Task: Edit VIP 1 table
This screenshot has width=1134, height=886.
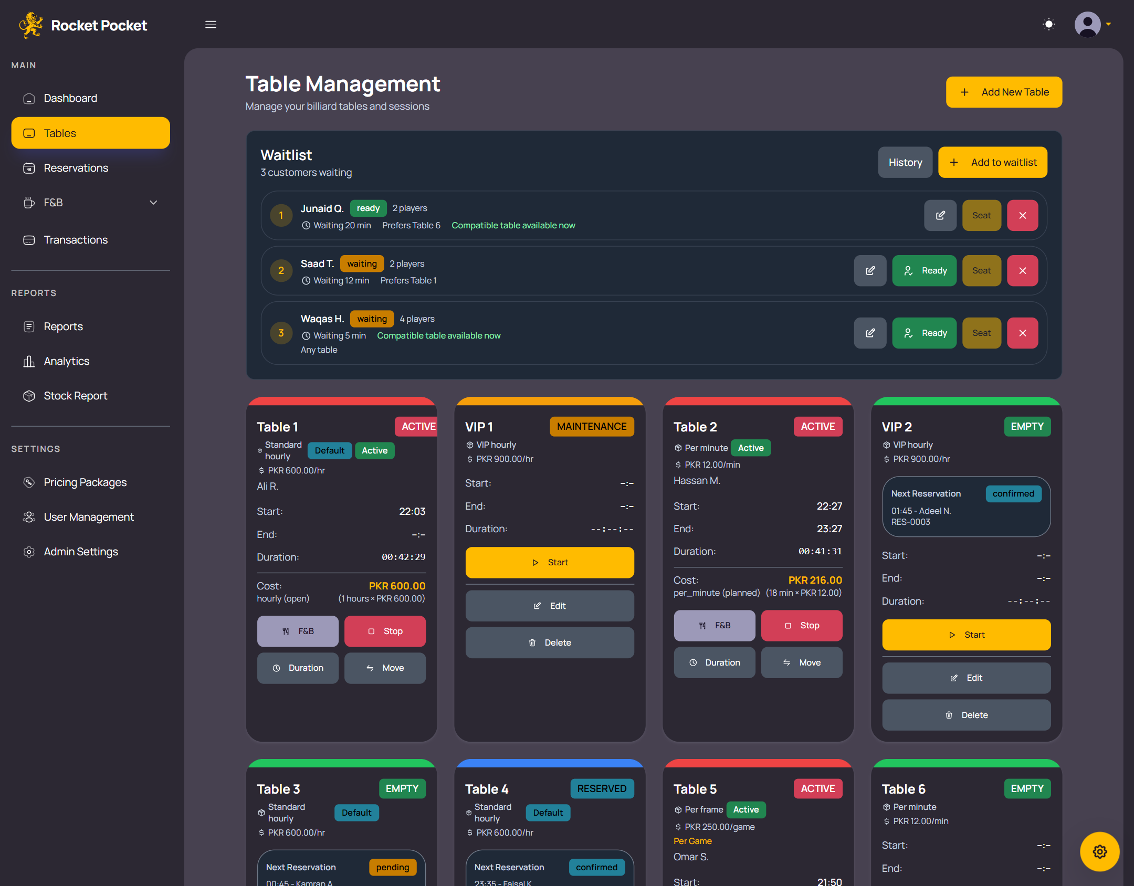Action: (550, 606)
